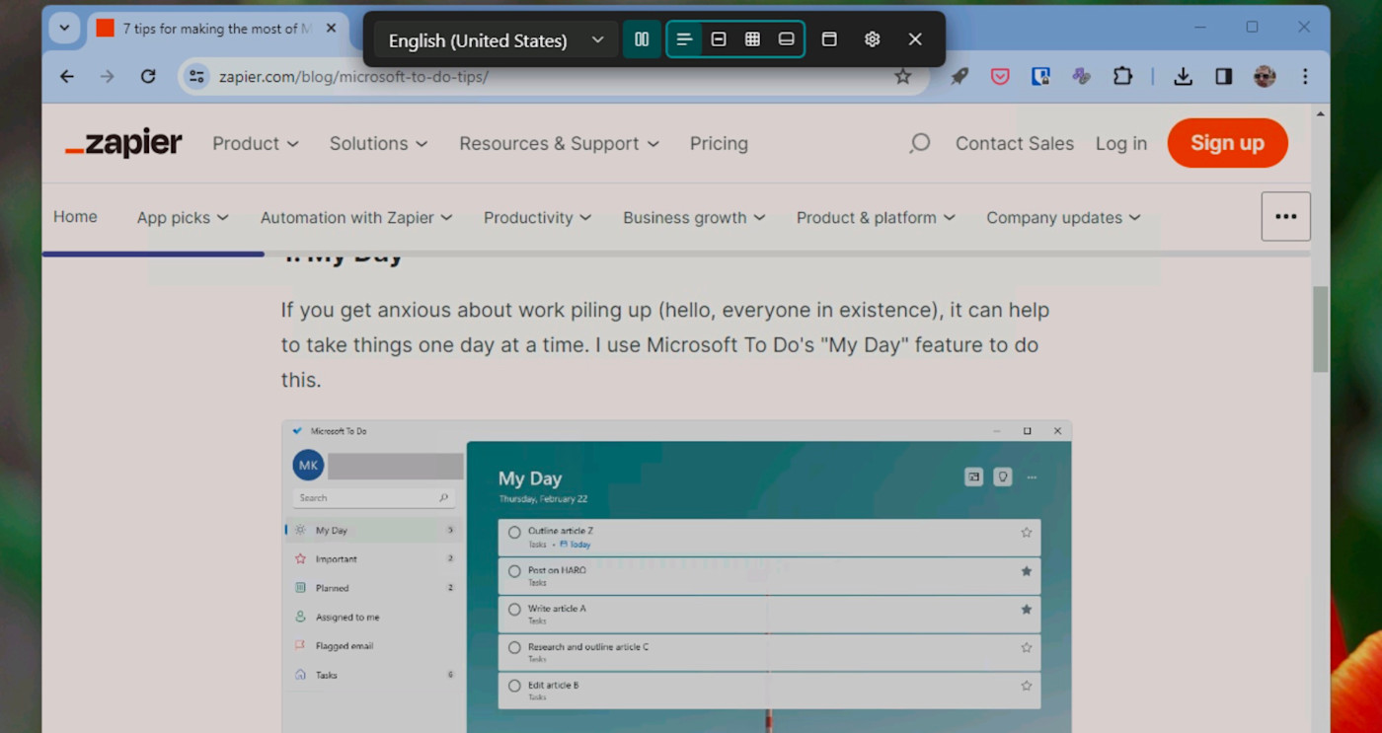The image size is (1382, 733).
Task: Open the Microsoft To Do screenshot image
Action: click(x=676, y=577)
